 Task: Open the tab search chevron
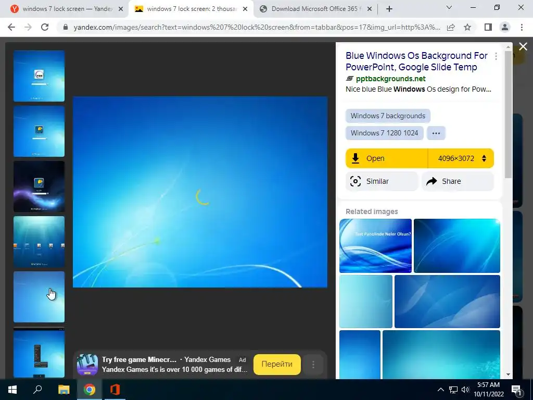pyautogui.click(x=449, y=7)
